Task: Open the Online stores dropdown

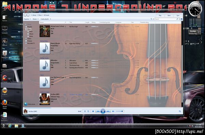Action: point(31,104)
